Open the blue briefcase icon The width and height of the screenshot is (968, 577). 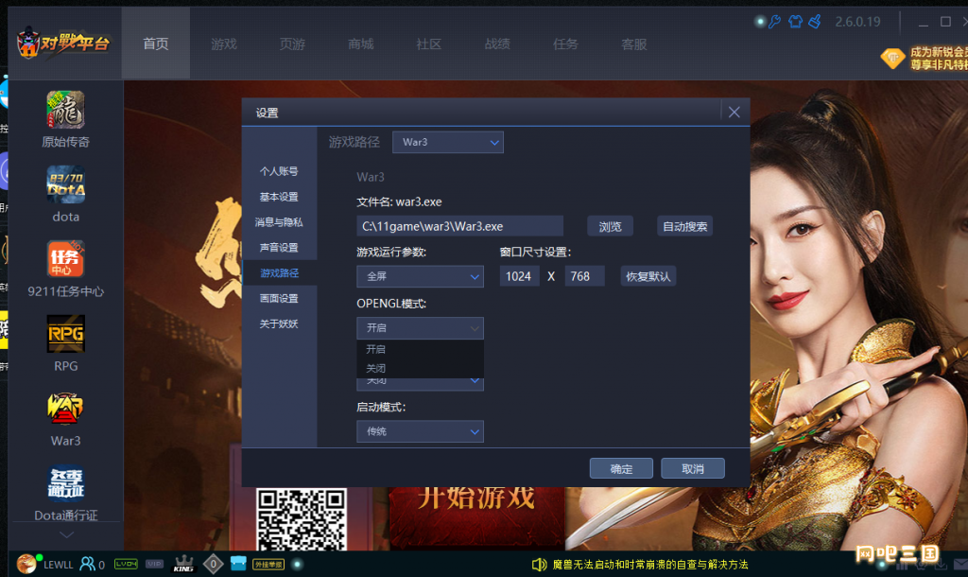click(238, 564)
